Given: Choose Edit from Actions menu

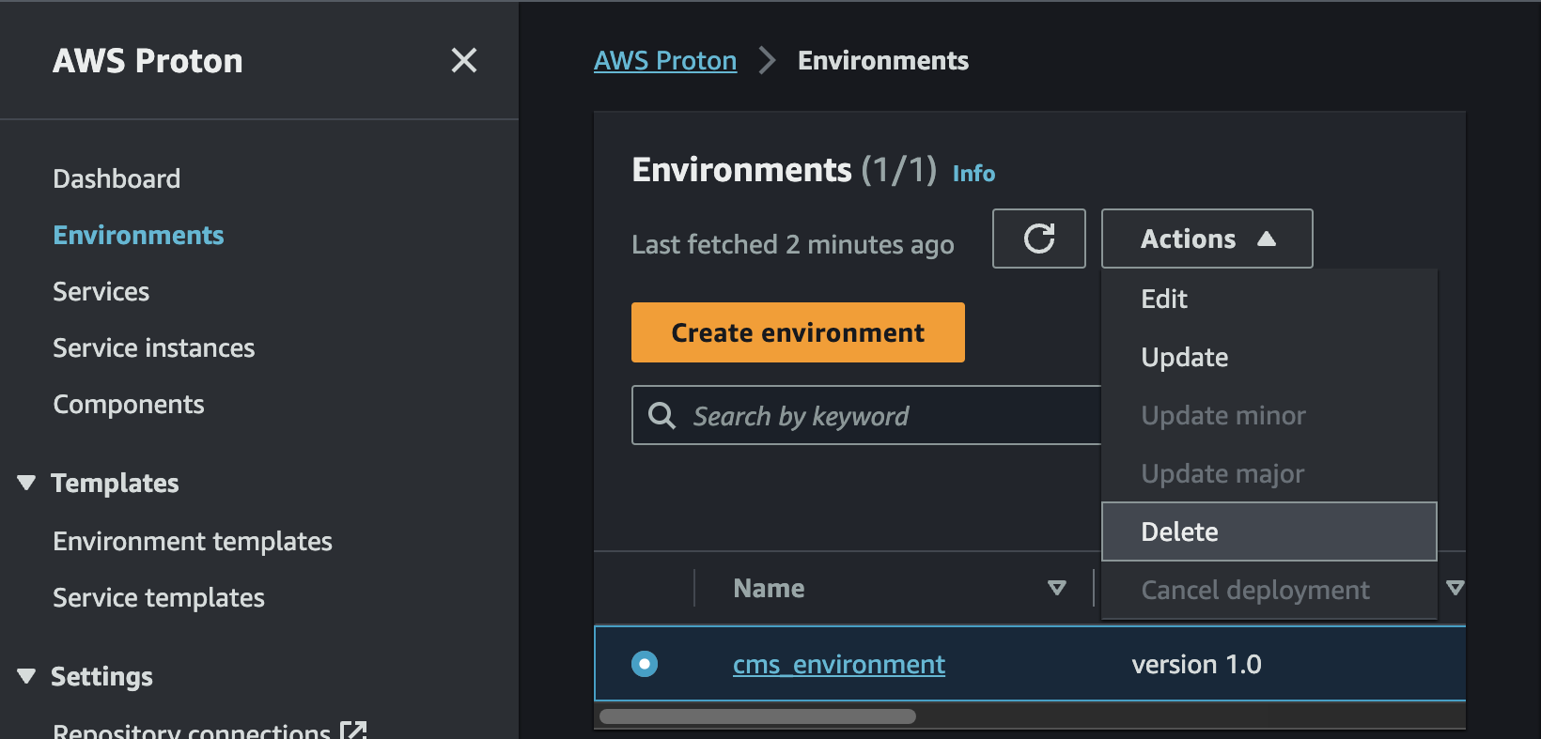Looking at the screenshot, I should (1269, 299).
